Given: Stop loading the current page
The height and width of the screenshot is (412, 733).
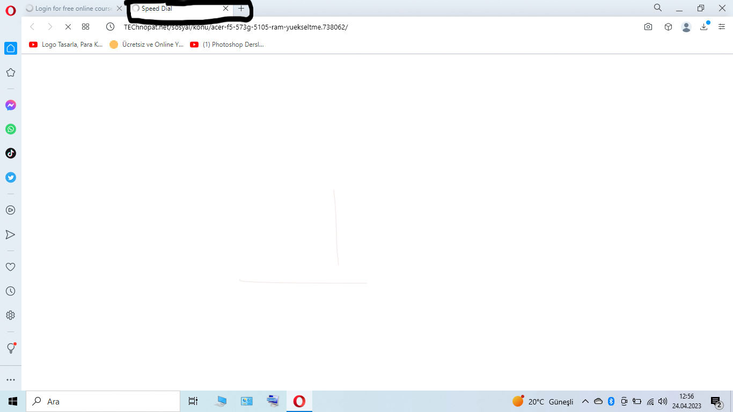Looking at the screenshot, I should [x=68, y=27].
